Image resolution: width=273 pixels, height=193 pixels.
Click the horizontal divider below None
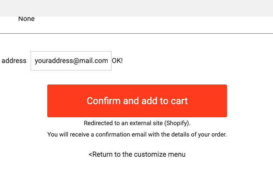pyautogui.click(x=136, y=33)
